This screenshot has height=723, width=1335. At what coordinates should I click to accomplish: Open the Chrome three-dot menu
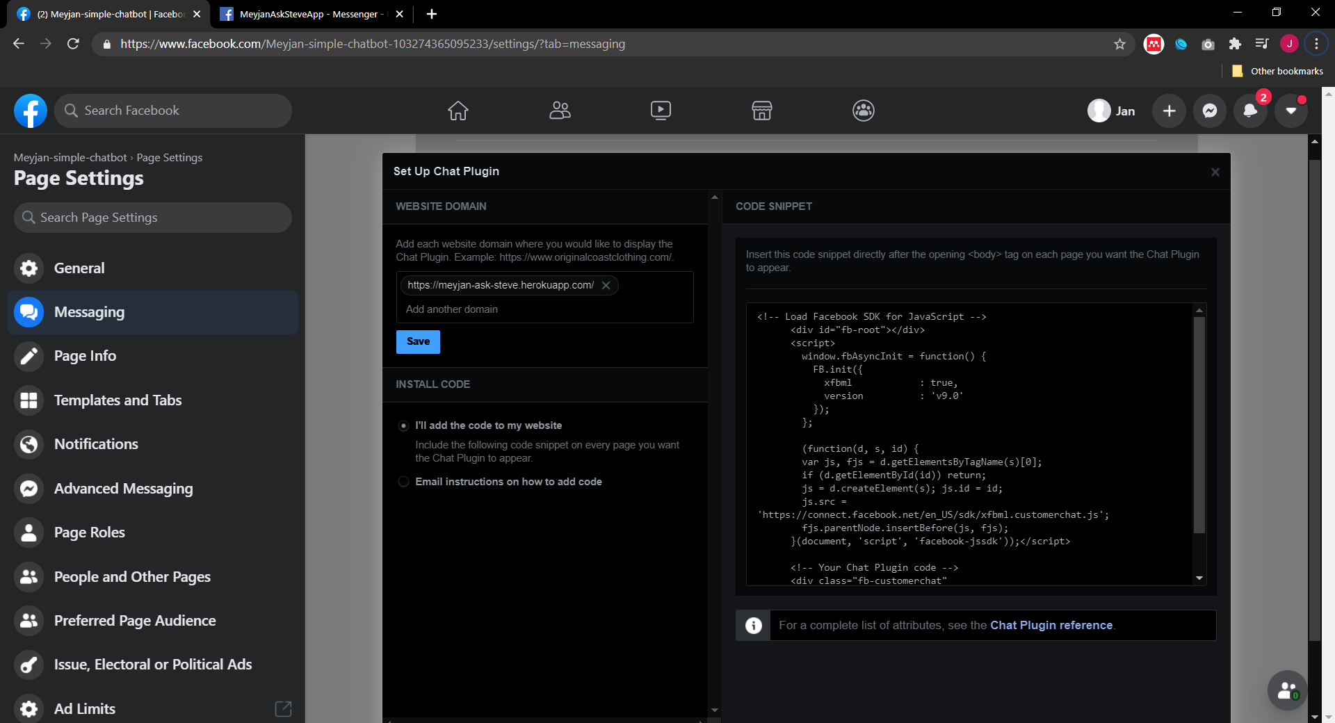(1316, 44)
